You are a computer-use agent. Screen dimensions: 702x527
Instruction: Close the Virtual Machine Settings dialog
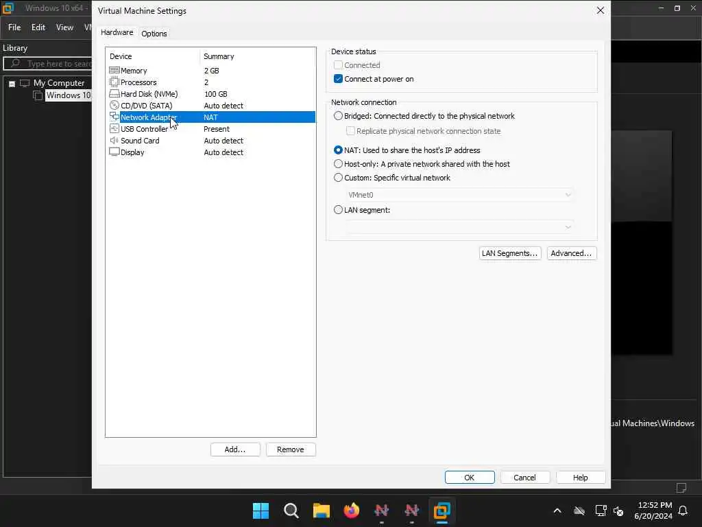tap(601, 10)
